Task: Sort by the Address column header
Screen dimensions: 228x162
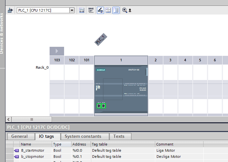Action: [81, 144]
